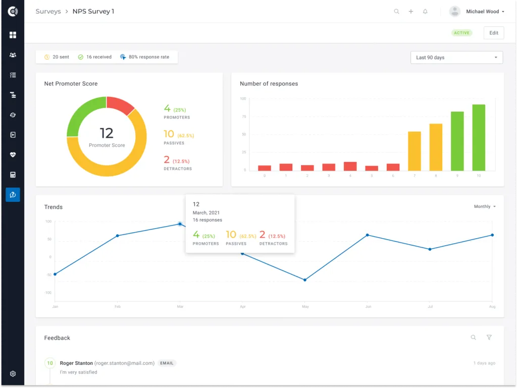Screen dimensions: 517x388
Task: Select the highlighted surveys sidebar icon
Action: point(13,195)
